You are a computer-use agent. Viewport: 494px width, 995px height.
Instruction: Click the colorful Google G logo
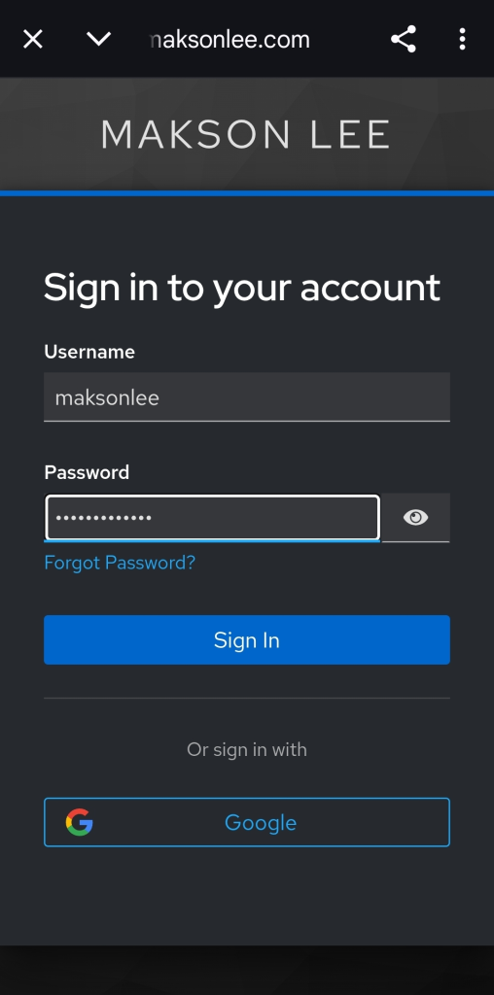[x=80, y=822]
